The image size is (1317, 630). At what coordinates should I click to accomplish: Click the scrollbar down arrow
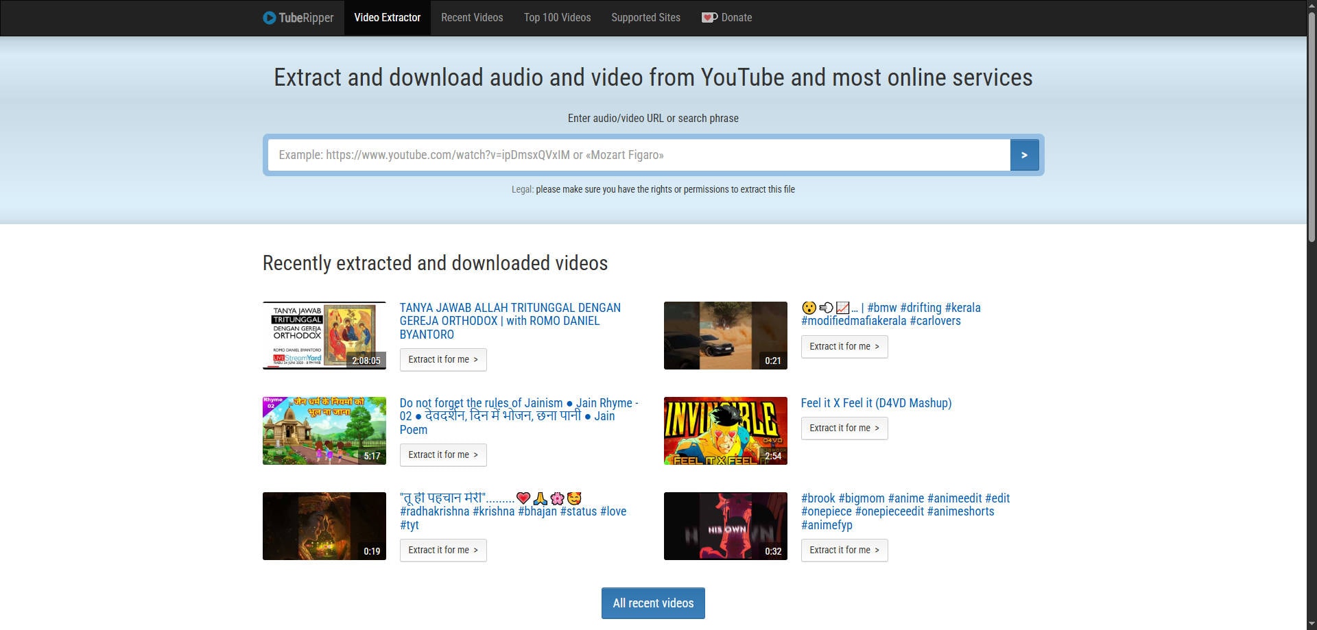pyautogui.click(x=1312, y=624)
